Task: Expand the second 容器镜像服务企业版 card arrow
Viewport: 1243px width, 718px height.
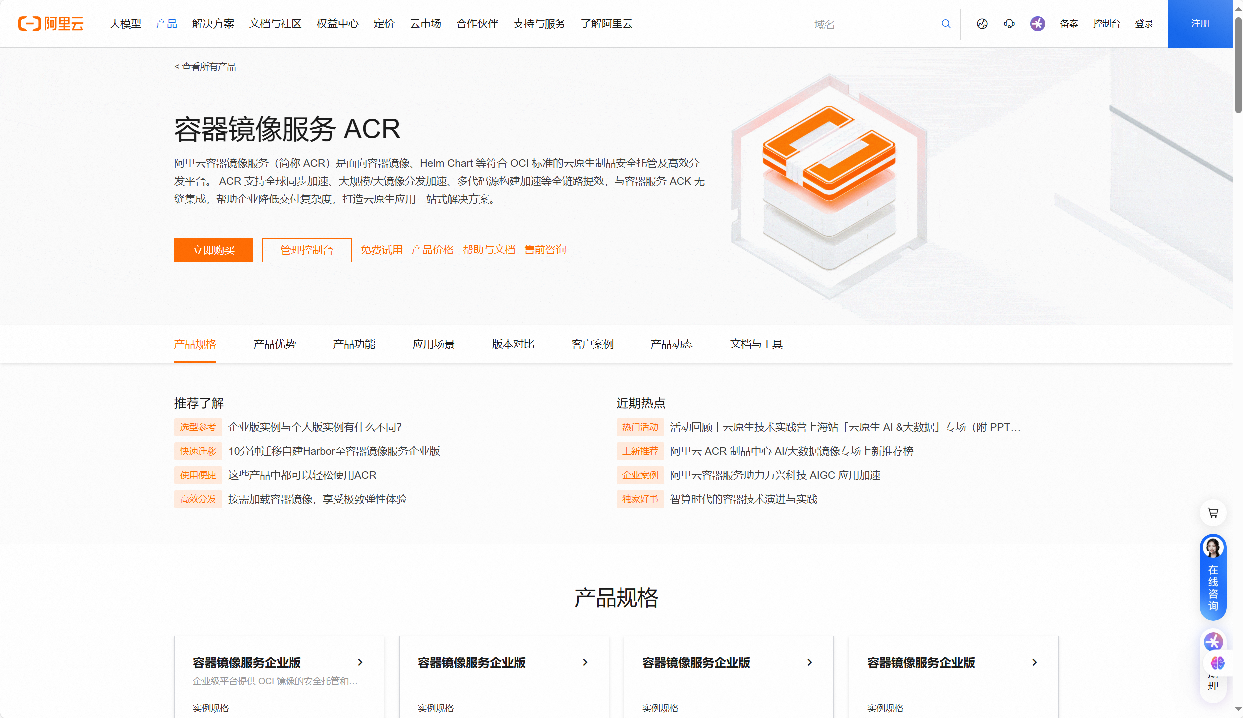Action: pos(585,662)
